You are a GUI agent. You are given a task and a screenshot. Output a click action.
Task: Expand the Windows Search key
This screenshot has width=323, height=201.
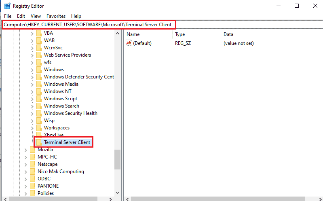pos(32,106)
